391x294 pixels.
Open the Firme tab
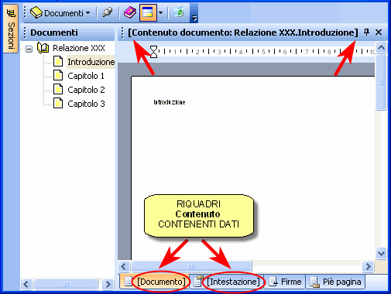pyautogui.click(x=285, y=282)
